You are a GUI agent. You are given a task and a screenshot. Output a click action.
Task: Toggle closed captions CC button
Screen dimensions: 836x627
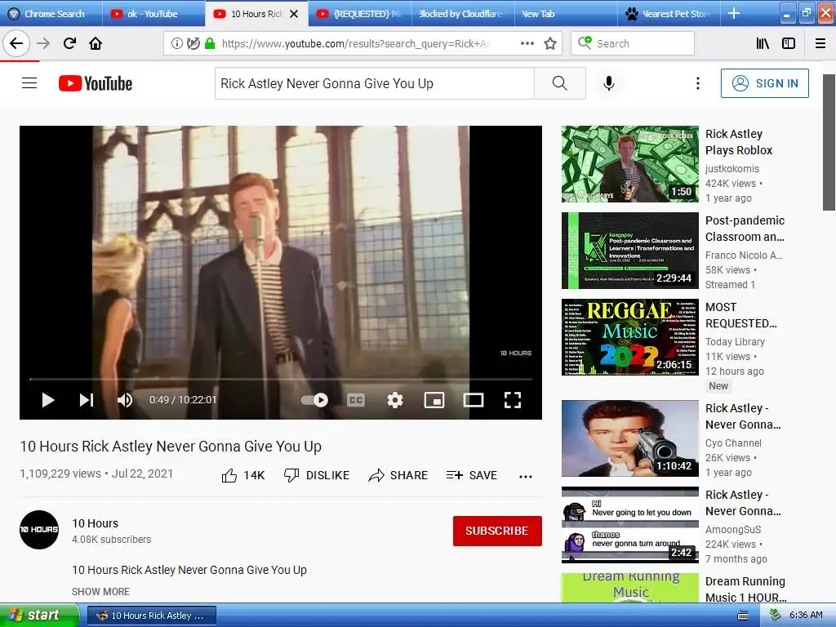click(x=356, y=400)
